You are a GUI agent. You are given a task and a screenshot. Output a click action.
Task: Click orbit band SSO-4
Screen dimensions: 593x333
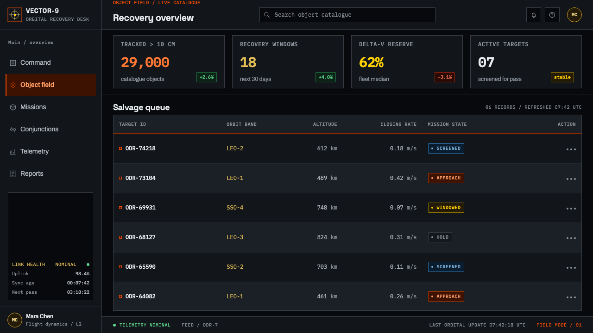[235, 208]
